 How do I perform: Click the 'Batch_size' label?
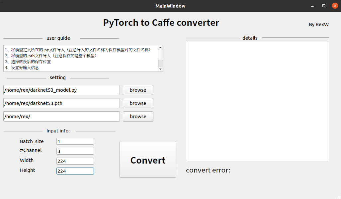[x=32, y=141]
